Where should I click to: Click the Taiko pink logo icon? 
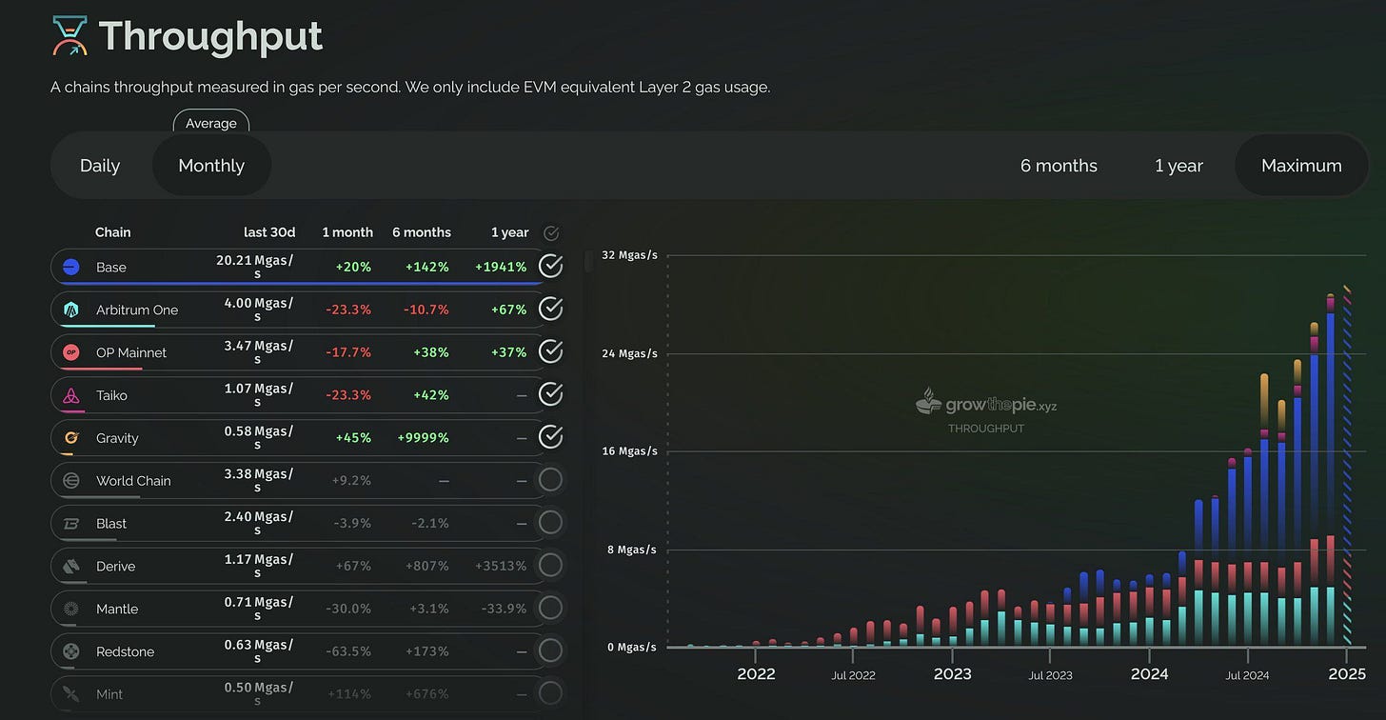pyautogui.click(x=70, y=395)
